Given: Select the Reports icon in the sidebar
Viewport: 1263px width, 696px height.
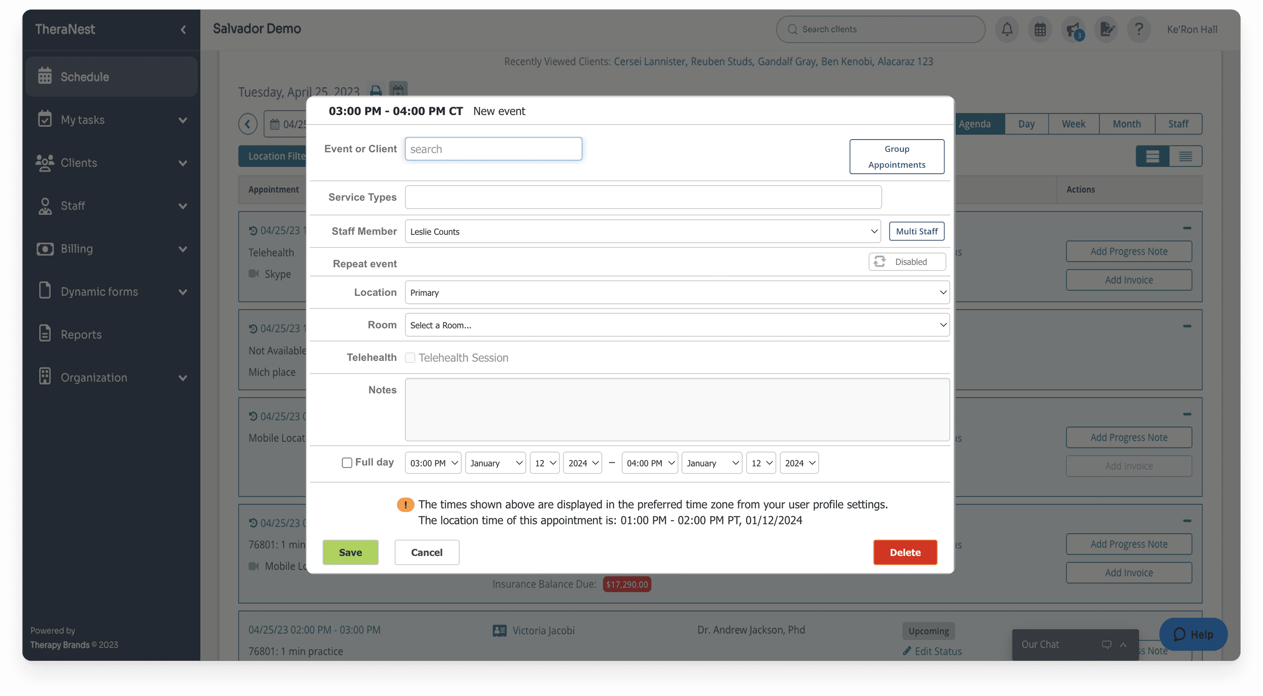Looking at the screenshot, I should tap(45, 333).
